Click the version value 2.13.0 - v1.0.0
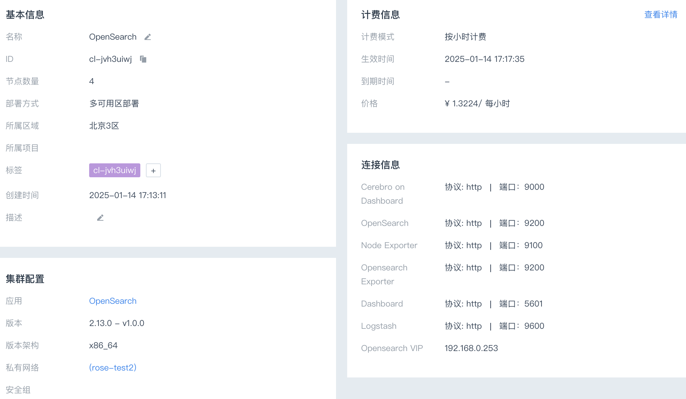The image size is (686, 399). click(x=117, y=323)
